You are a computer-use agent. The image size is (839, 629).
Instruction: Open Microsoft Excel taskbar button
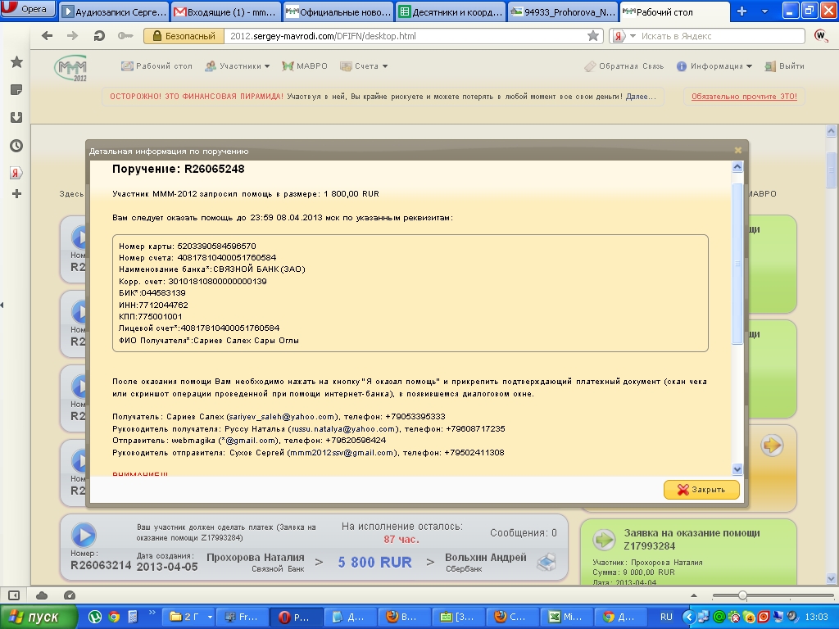[x=565, y=617]
